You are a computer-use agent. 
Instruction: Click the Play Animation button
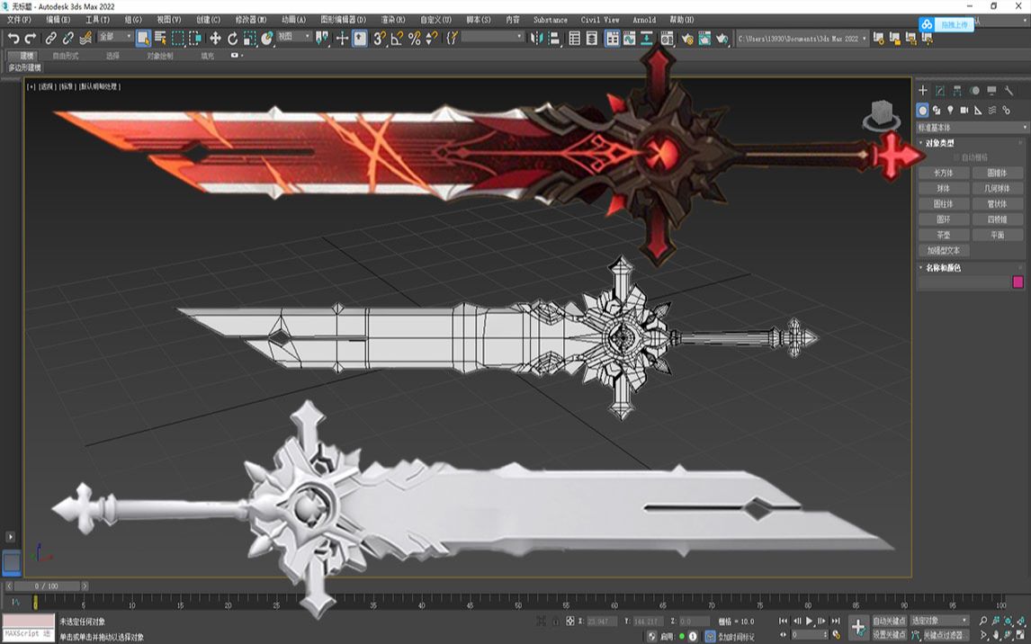click(x=810, y=621)
